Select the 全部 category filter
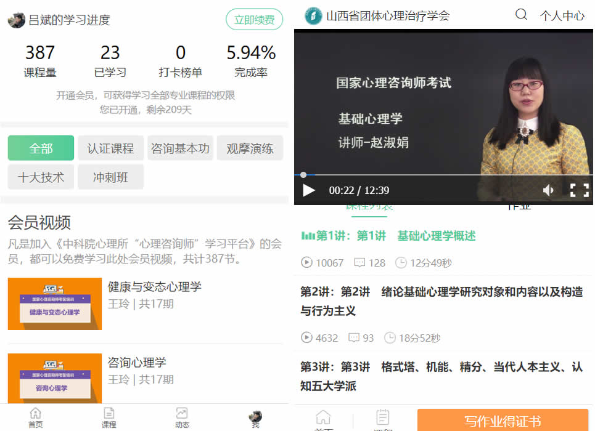This screenshot has width=595, height=431. (x=41, y=148)
